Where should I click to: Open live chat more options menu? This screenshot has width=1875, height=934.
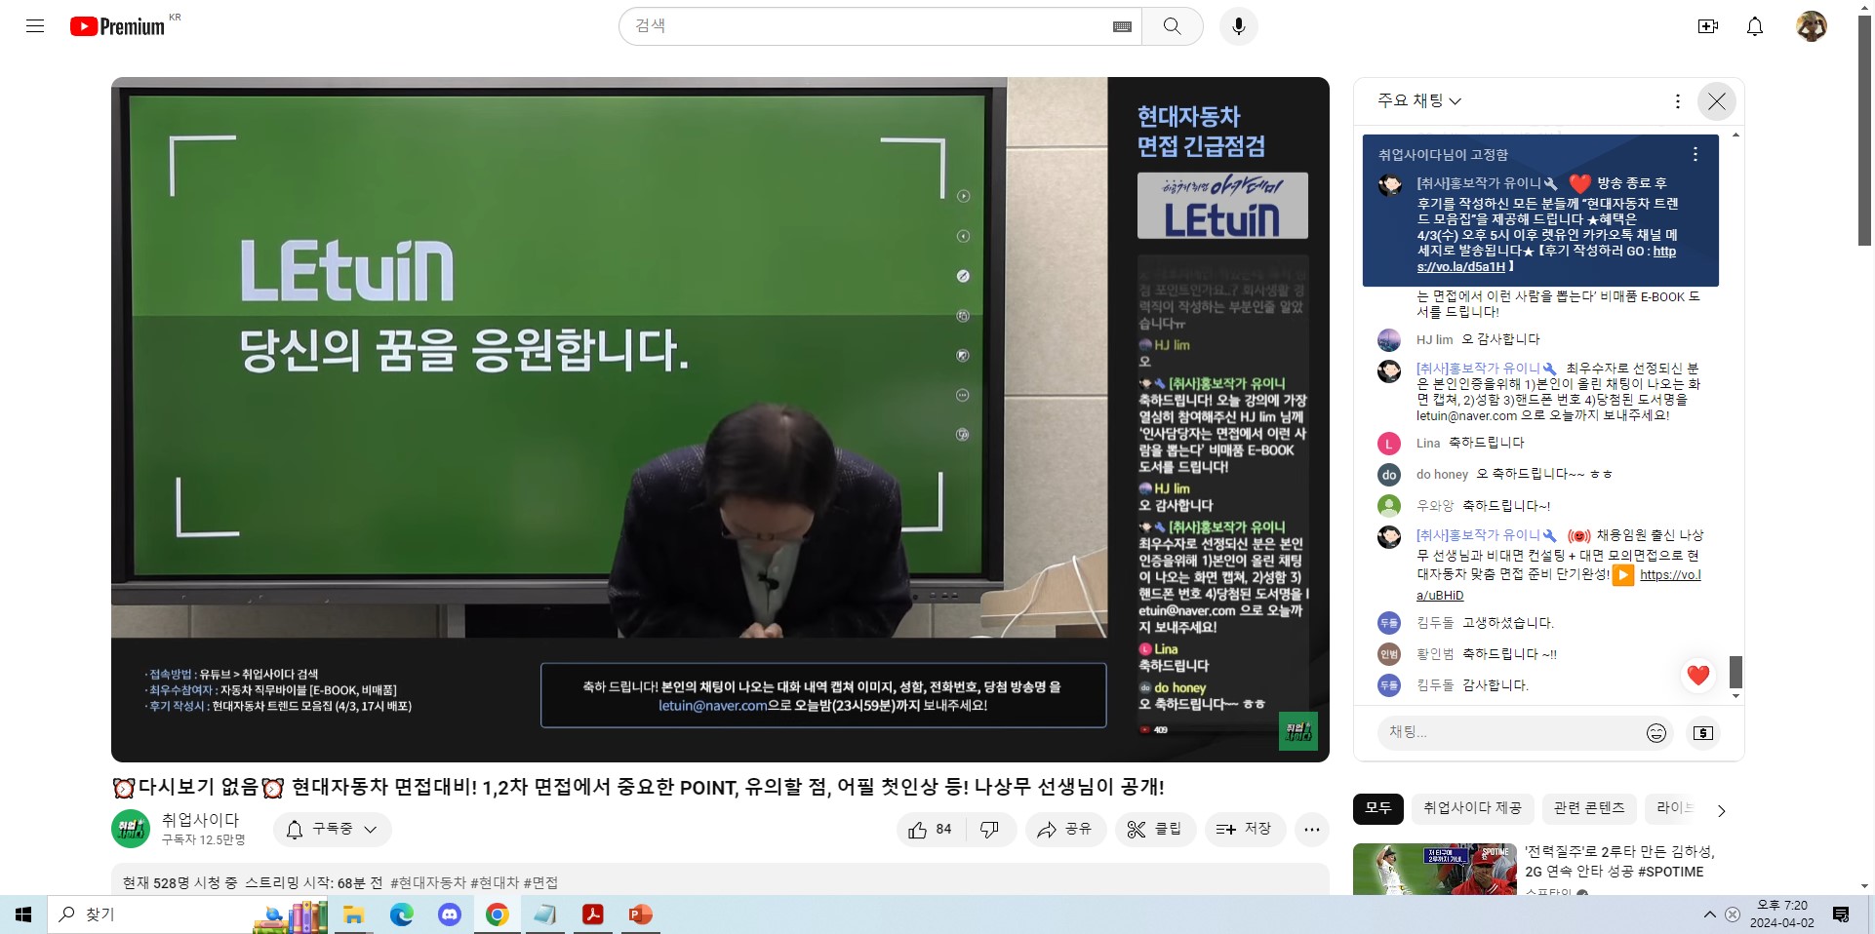point(1677,101)
